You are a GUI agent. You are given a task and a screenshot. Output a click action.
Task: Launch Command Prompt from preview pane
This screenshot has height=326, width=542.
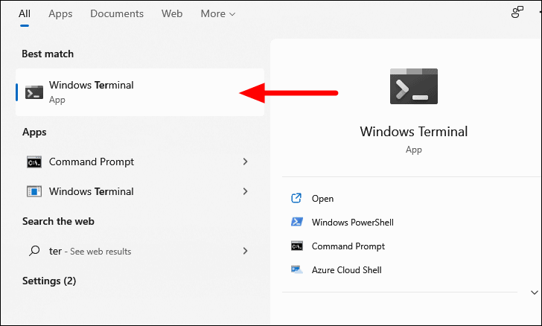tap(348, 246)
